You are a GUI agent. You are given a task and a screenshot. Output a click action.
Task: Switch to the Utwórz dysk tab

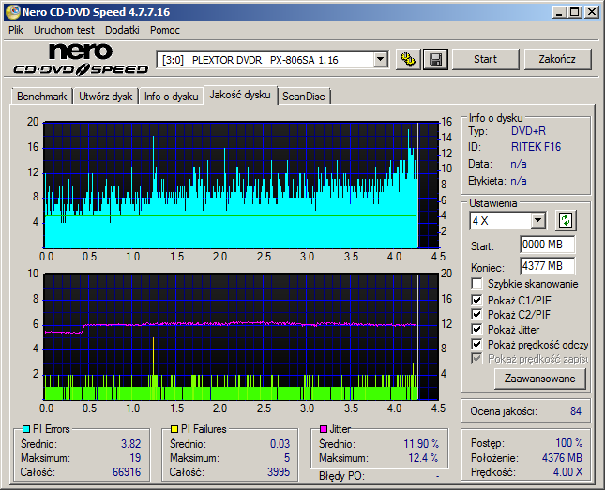click(106, 96)
